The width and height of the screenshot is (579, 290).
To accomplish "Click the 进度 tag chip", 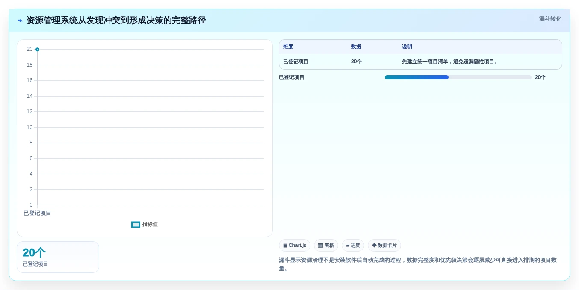I will [x=353, y=245].
